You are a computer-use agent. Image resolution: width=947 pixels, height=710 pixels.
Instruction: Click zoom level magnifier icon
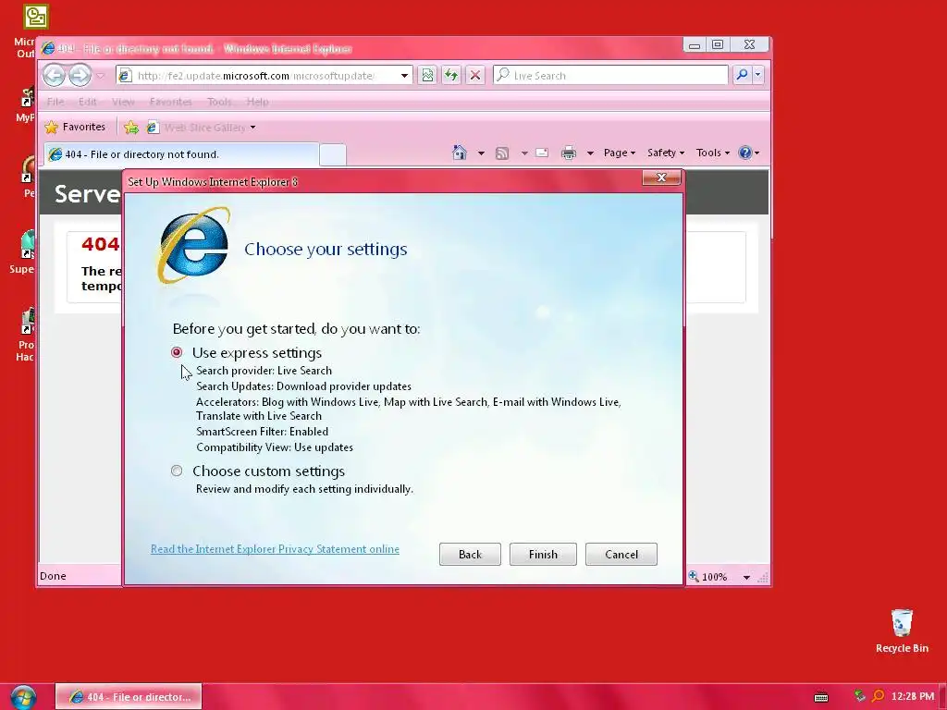694,577
